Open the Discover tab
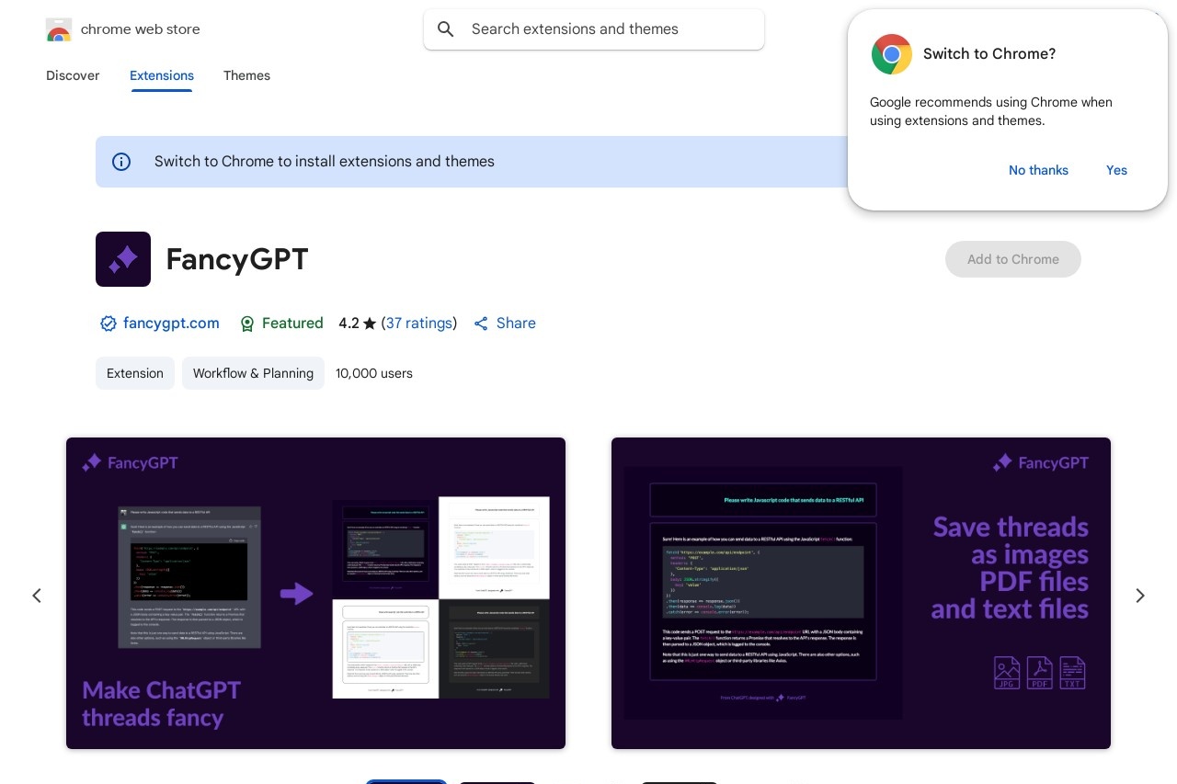Image resolution: width=1177 pixels, height=784 pixels. (x=73, y=75)
